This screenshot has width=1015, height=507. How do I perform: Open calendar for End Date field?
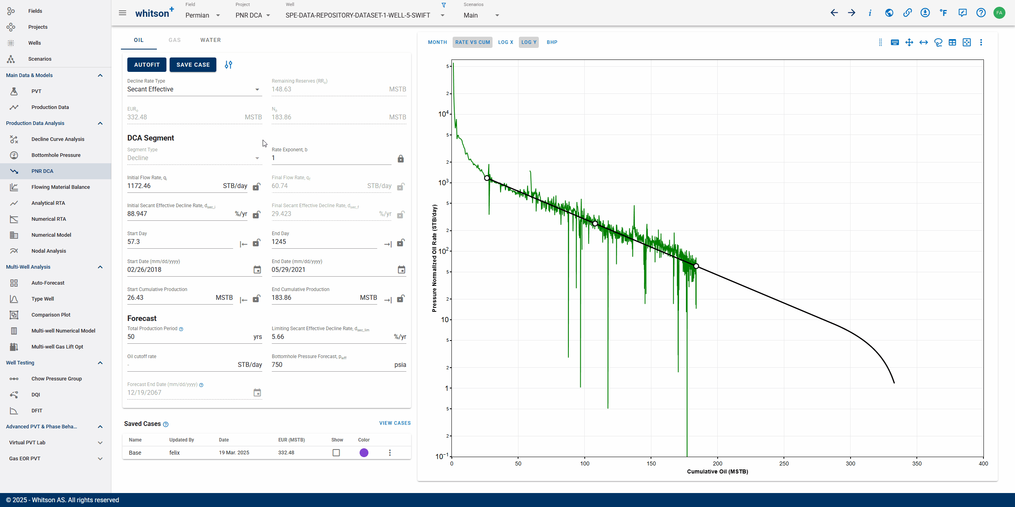pyautogui.click(x=401, y=270)
